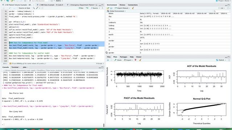Clear the environment objects with the broom
Screen dimensions: 232x130
pos(133,8)
